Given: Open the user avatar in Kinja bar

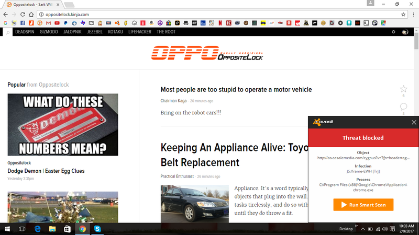Looking at the screenshot, I should [405, 32].
